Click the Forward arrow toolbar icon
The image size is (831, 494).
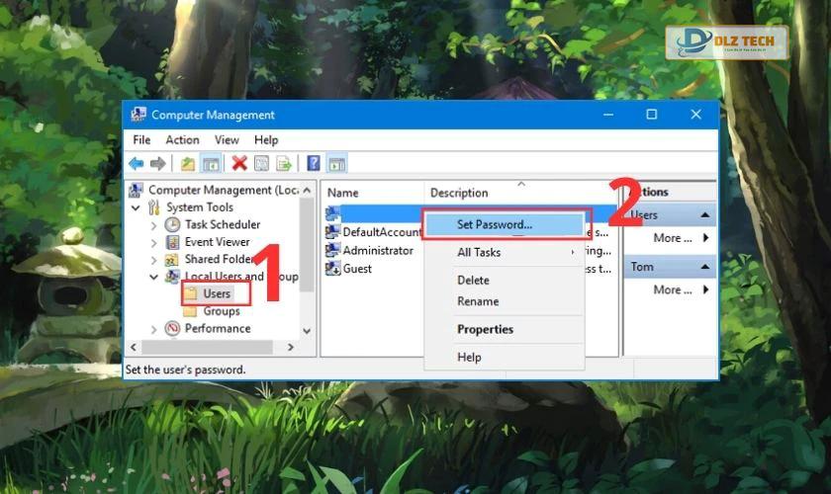158,164
